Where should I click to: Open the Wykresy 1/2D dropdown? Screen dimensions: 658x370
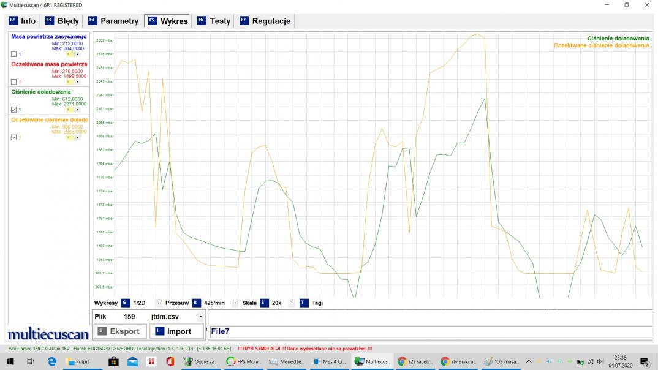(158, 303)
